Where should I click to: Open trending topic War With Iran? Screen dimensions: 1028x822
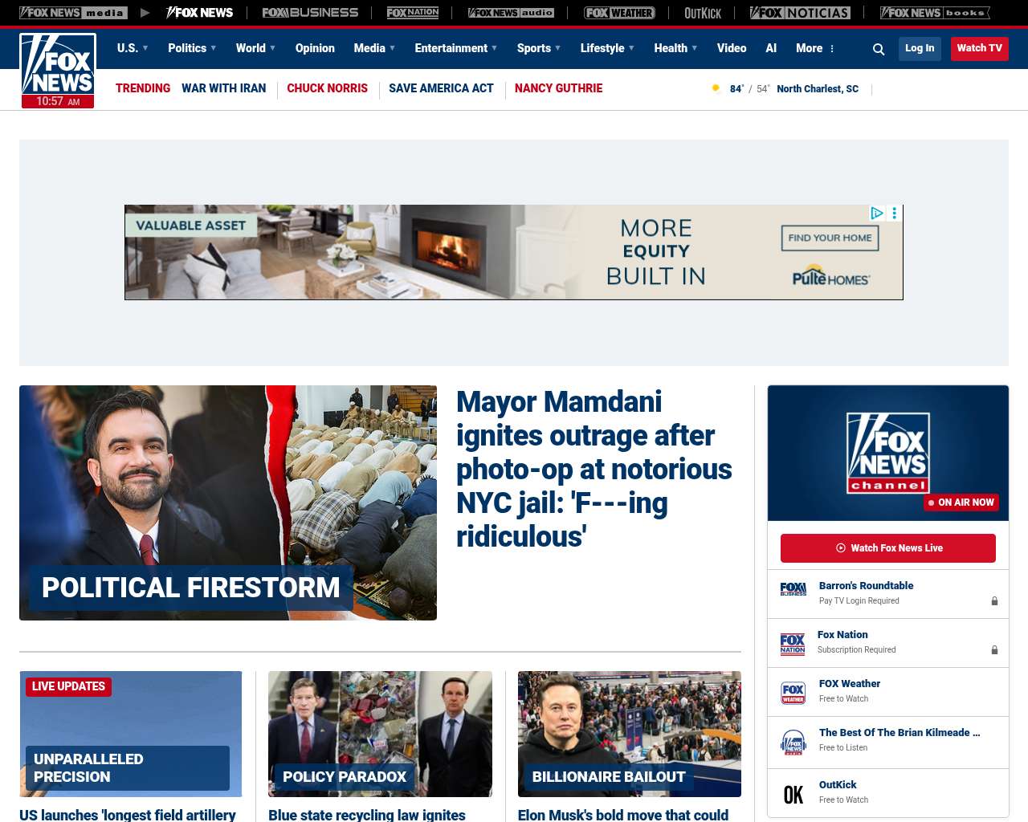coord(223,88)
